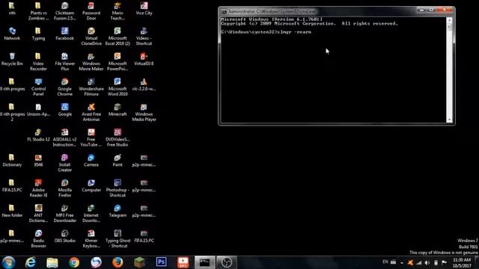Open Minecraft block icon on the taskbar
The width and height of the screenshot is (479, 269).
pyautogui.click(x=139, y=262)
